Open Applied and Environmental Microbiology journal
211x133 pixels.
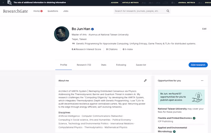point(172,130)
